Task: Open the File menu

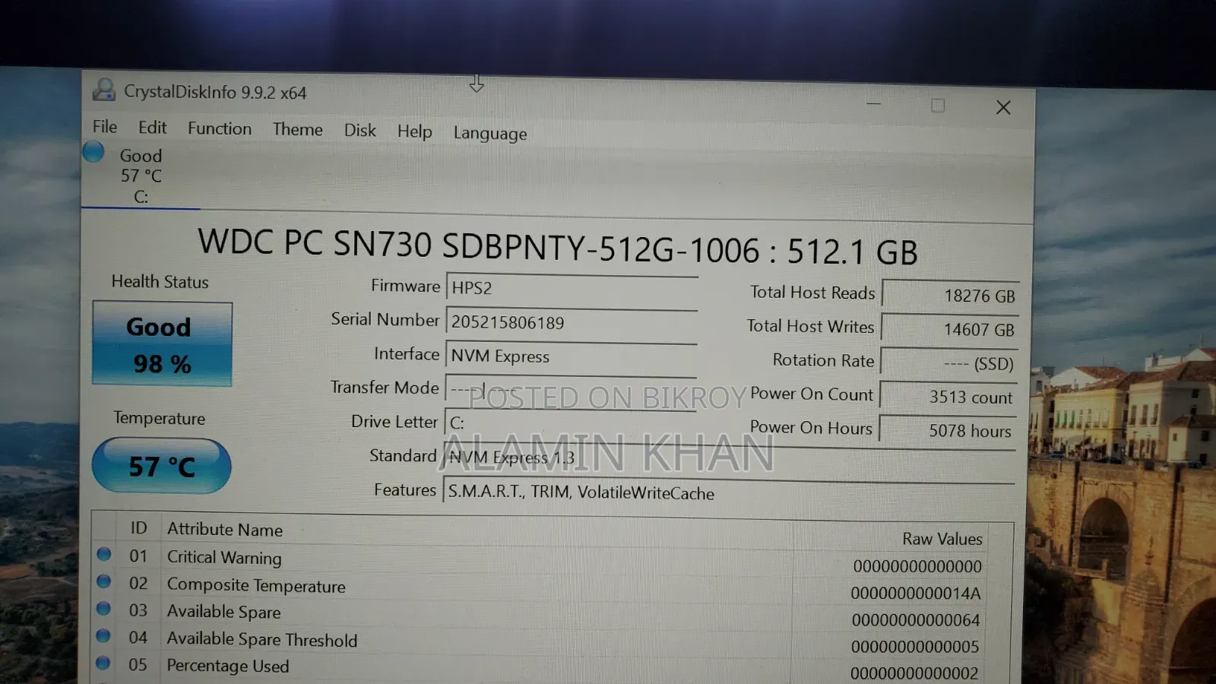Action: coord(105,127)
